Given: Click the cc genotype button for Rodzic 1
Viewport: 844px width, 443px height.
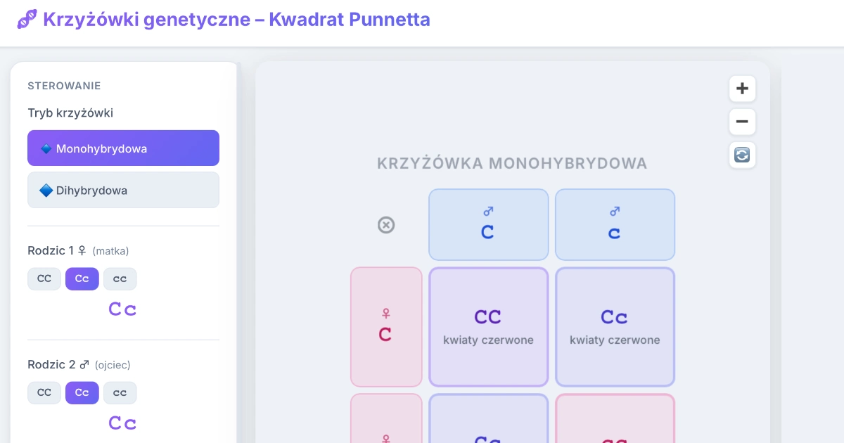Looking at the screenshot, I should tap(120, 278).
